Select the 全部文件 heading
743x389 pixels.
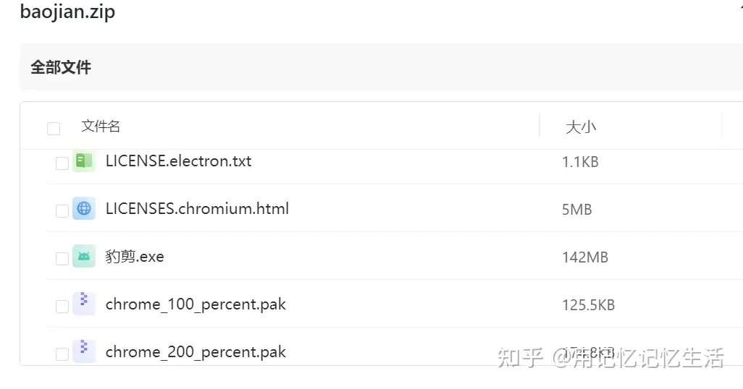click(x=61, y=67)
